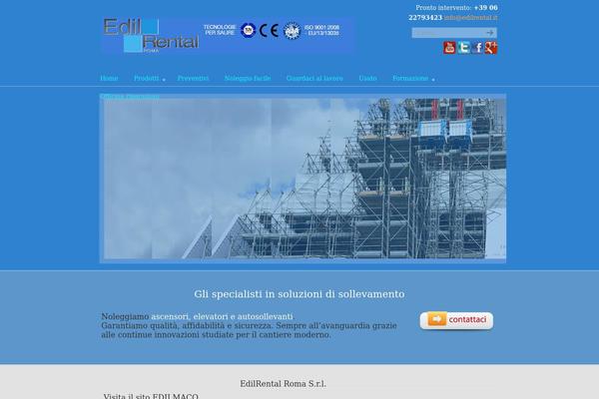Click the elevatori link
Viewport: 599px width, 399px height.
coord(211,316)
